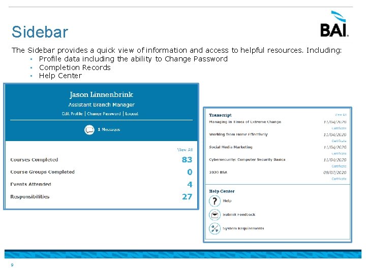Click the 09/07/2020 completion date
Viewport: 366px width, 274px height.
(334, 173)
